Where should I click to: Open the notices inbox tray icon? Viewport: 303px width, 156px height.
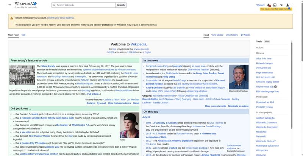[275, 5]
